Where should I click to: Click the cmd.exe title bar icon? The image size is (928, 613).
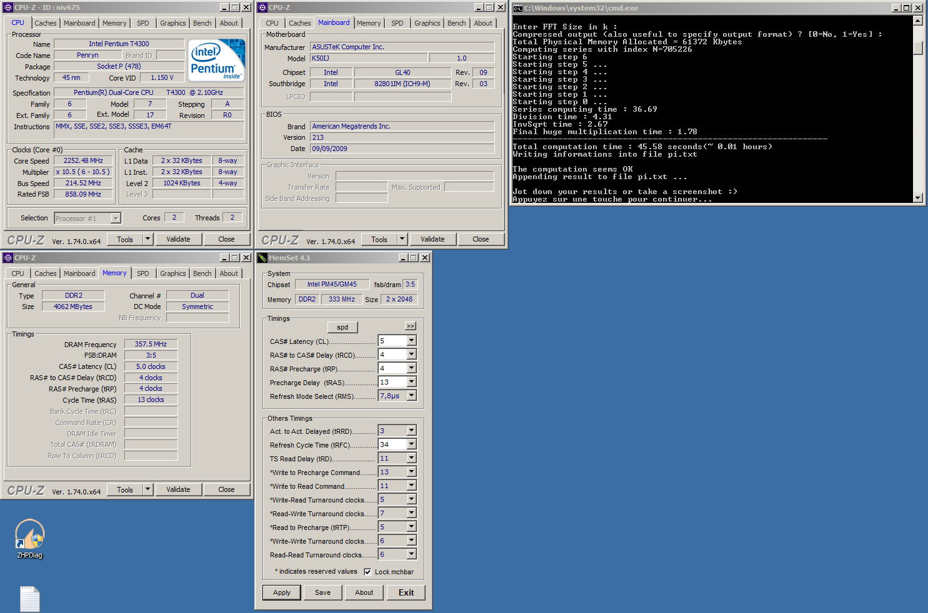coord(517,8)
